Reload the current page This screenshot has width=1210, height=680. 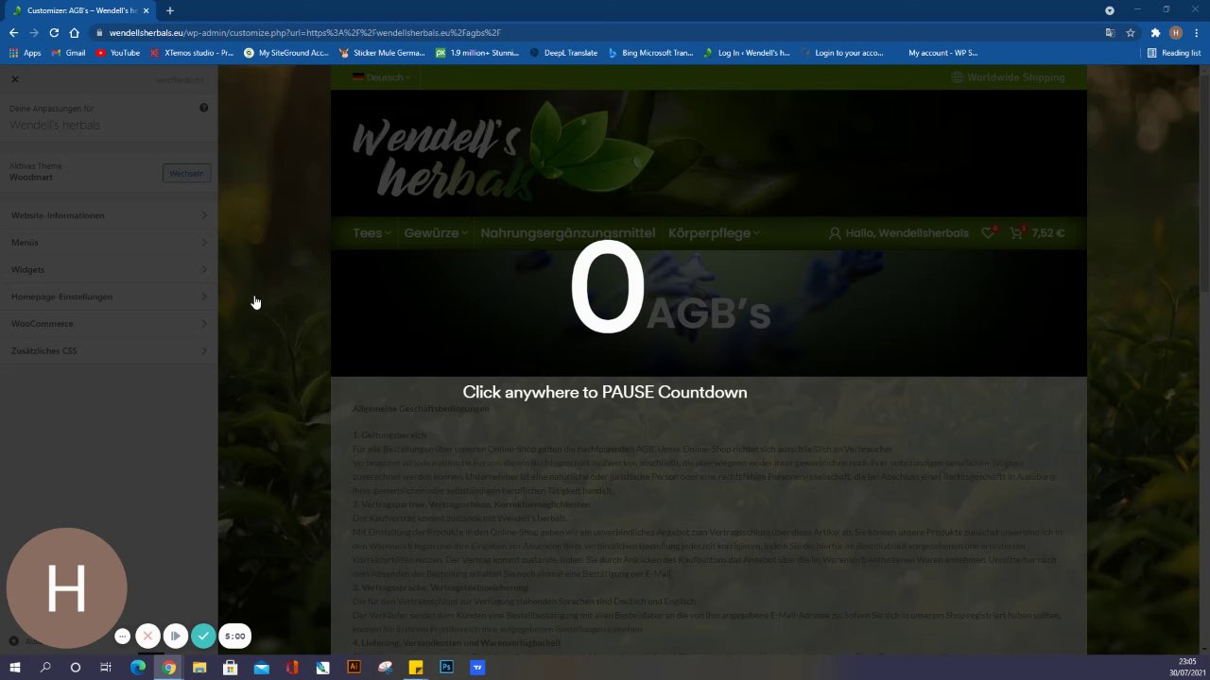click(54, 32)
